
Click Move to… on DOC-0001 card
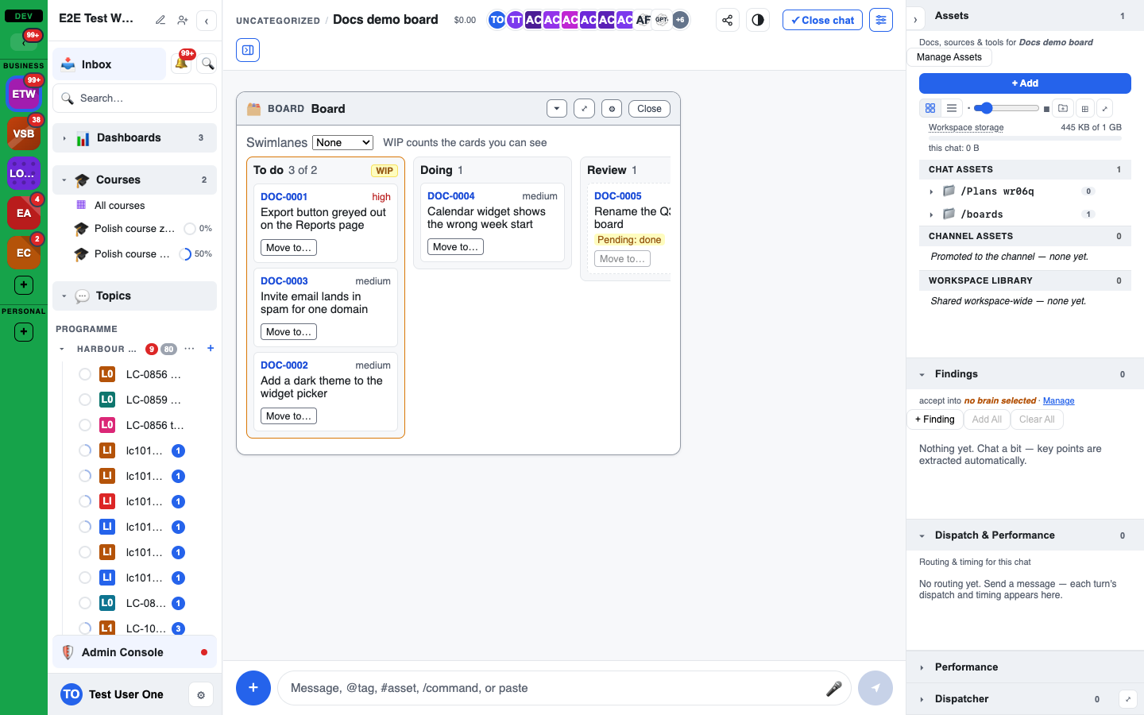tap(288, 248)
